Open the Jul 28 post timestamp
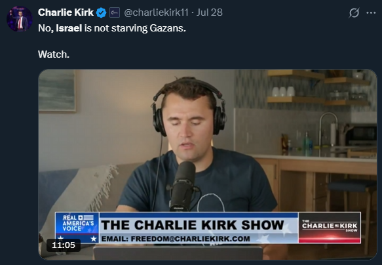The image size is (382, 265). tap(210, 12)
